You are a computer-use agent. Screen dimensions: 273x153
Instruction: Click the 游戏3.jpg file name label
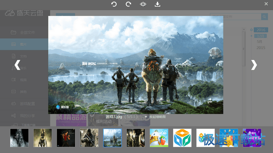[x=114, y=117]
